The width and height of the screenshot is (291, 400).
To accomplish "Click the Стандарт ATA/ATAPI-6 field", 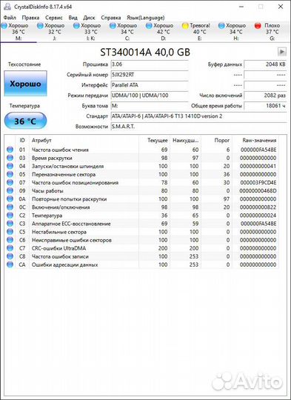I will [x=198, y=116].
